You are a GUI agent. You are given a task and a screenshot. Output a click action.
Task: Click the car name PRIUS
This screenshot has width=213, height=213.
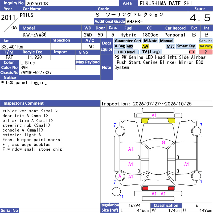point(26,15)
